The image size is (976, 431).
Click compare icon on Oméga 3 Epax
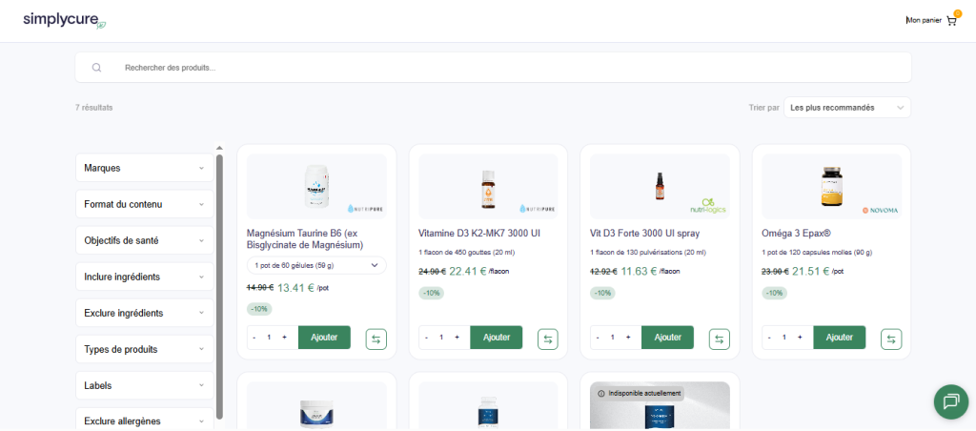coord(891,339)
